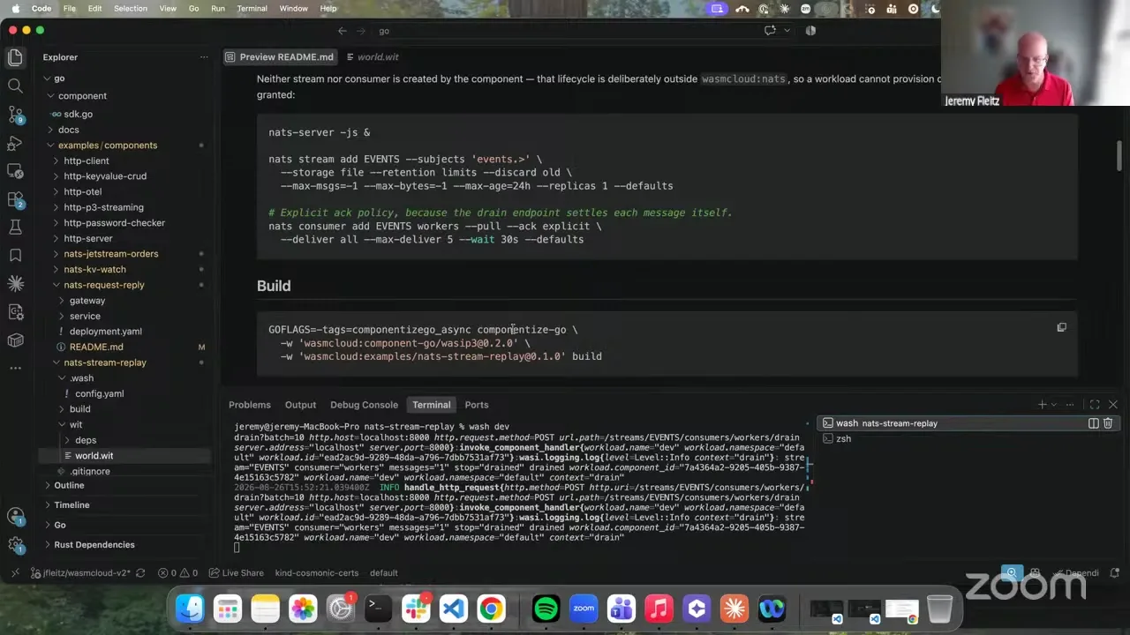This screenshot has width=1130, height=635.
Task: Click the default namespace status item
Action: (x=383, y=573)
